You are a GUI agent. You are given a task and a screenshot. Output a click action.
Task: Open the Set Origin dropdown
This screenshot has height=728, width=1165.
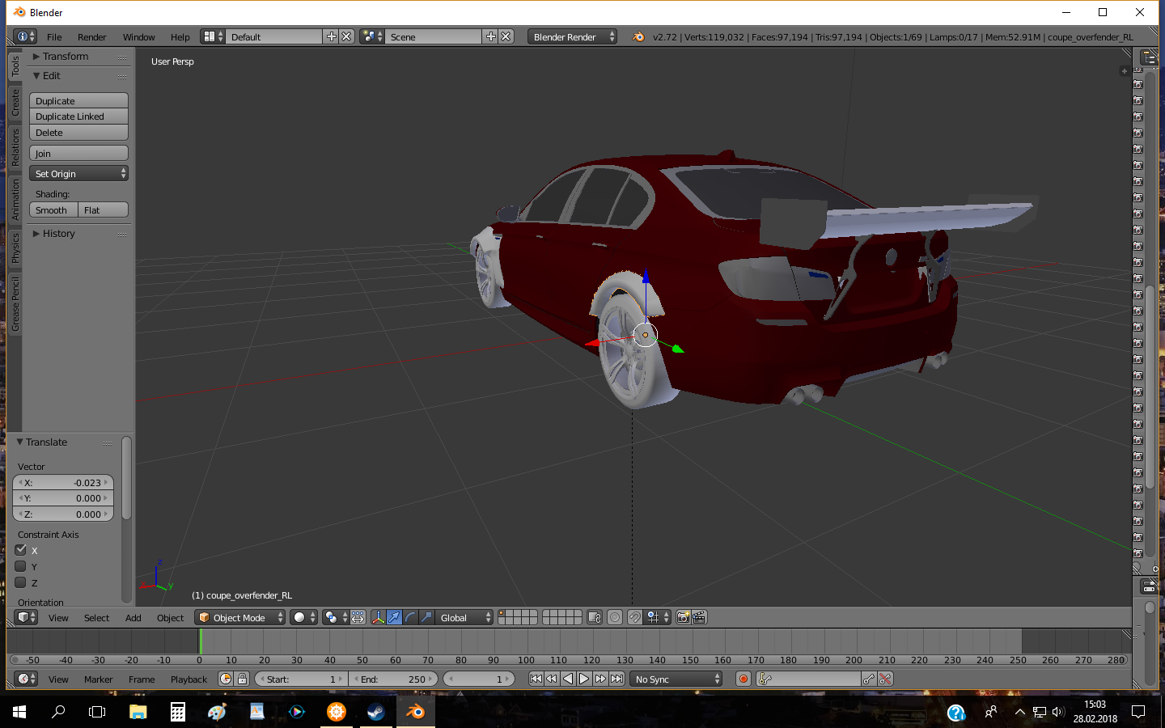tap(78, 174)
